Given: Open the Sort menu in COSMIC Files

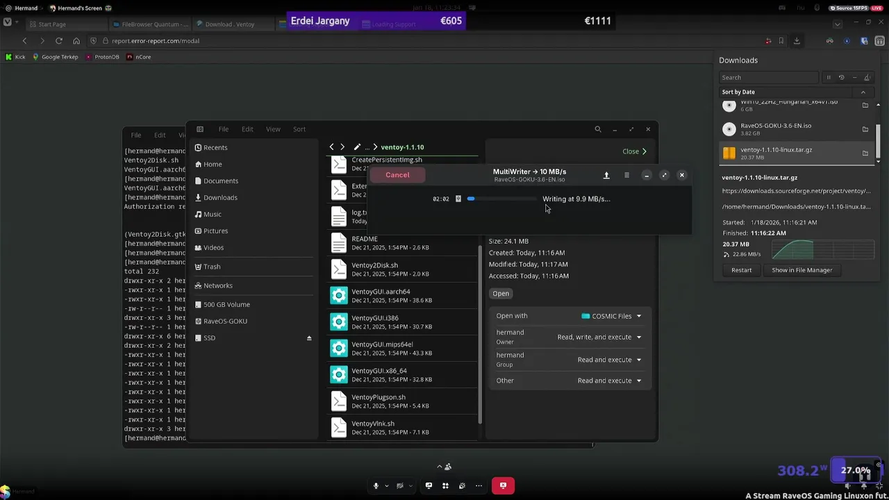Looking at the screenshot, I should point(299,129).
